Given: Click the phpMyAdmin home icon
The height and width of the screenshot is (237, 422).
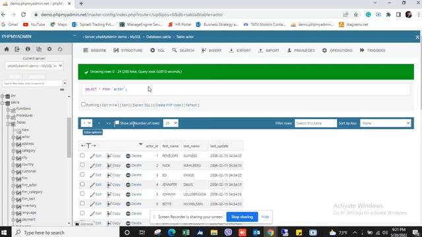Looking at the screenshot, I should point(7,49).
